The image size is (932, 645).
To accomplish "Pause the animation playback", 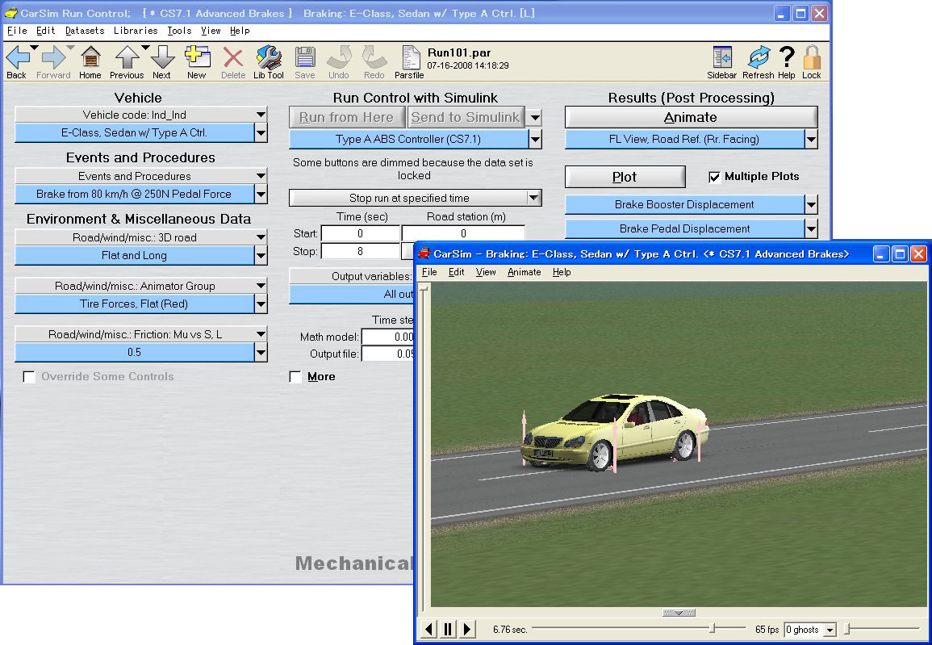I will 448,629.
